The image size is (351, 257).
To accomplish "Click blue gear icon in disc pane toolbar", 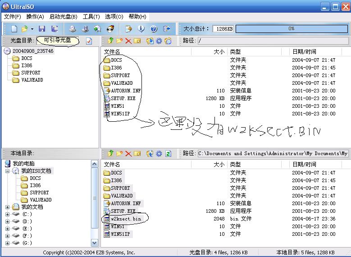I will tap(159, 41).
